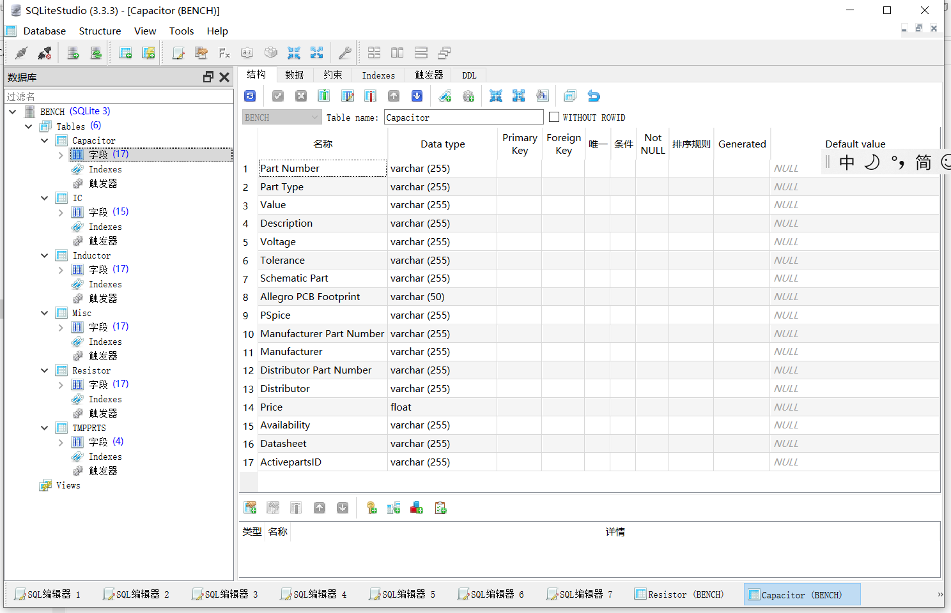
Task: Click the add column icon
Action: [x=324, y=96]
